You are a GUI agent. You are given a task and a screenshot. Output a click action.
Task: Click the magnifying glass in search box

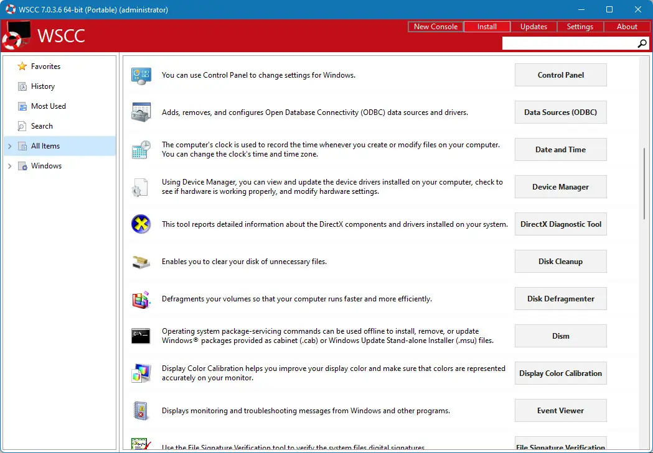(x=642, y=43)
